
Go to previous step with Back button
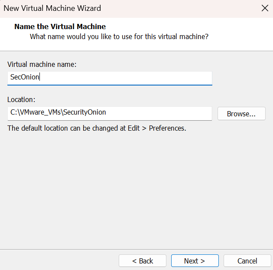click(x=143, y=261)
